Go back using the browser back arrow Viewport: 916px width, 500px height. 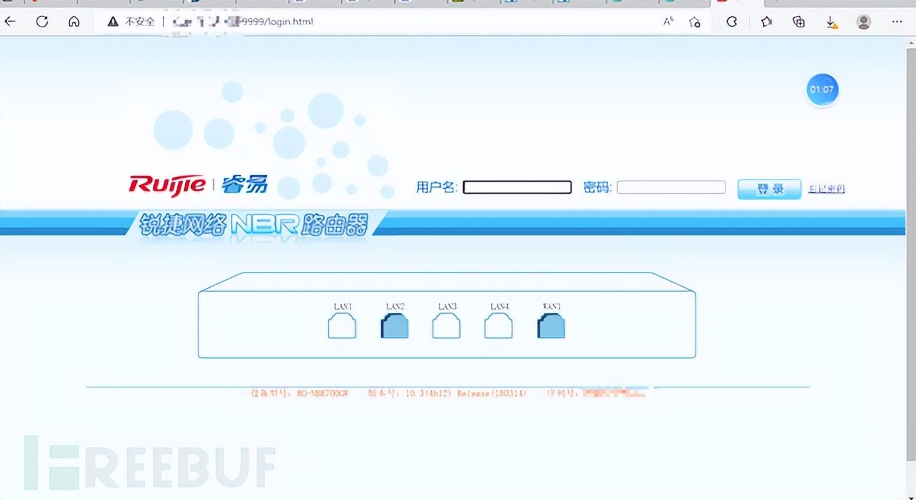point(10,22)
